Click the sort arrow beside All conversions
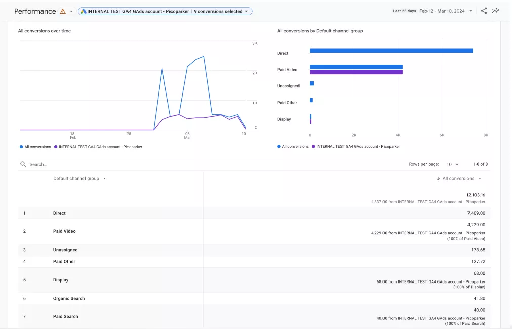This screenshot has width=512, height=329. click(x=438, y=179)
